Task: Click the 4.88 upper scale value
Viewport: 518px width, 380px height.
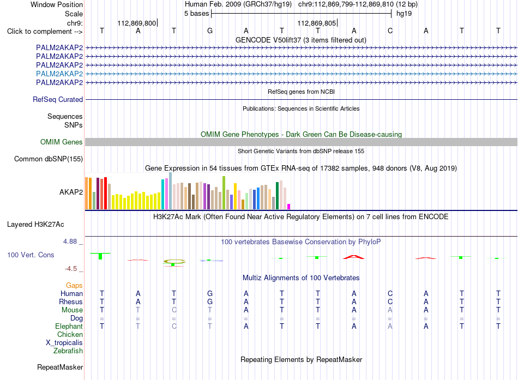Action: pyautogui.click(x=70, y=242)
